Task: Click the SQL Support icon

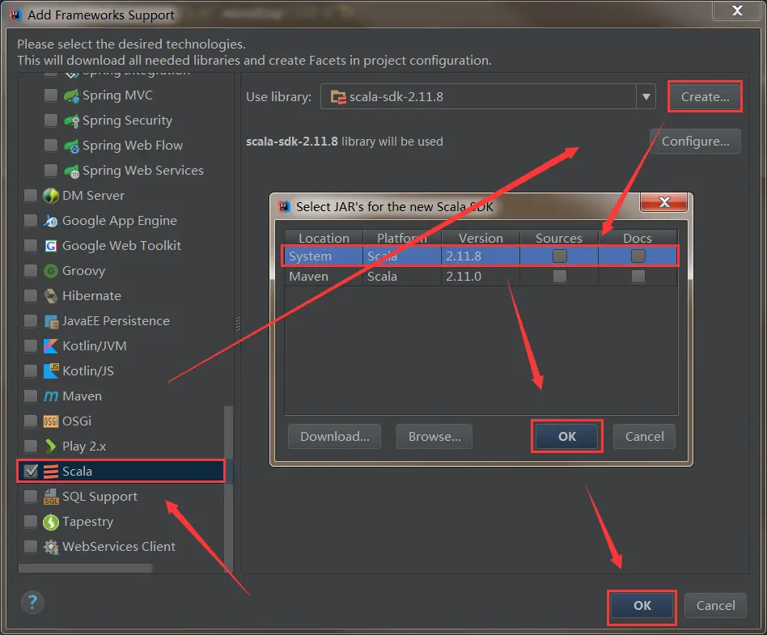Action: pyautogui.click(x=51, y=497)
